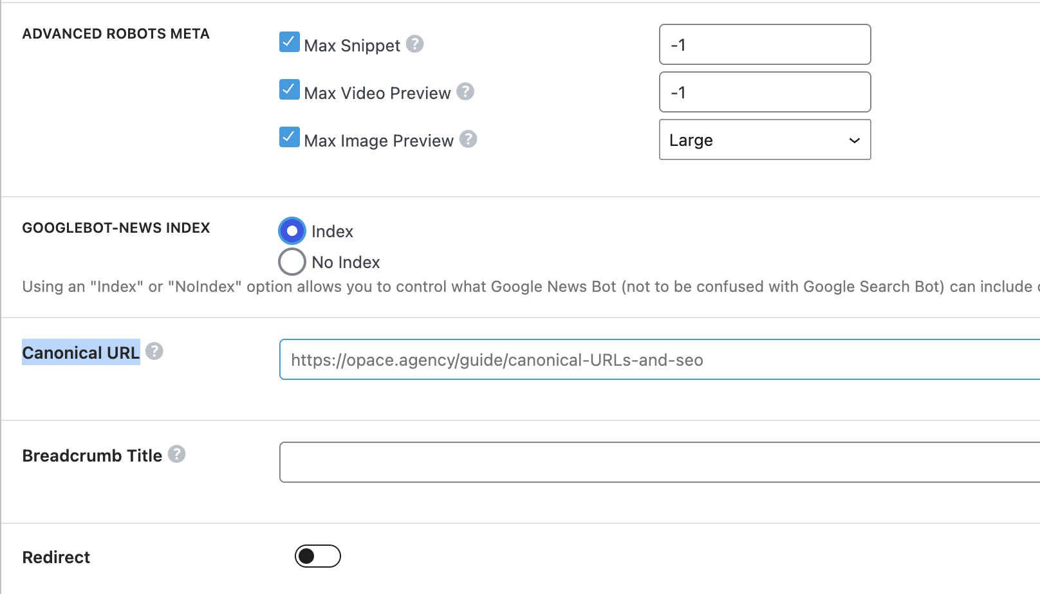Uncheck the Max Image Preview checkbox
Viewport: 1040px width, 594px height.
pos(289,137)
